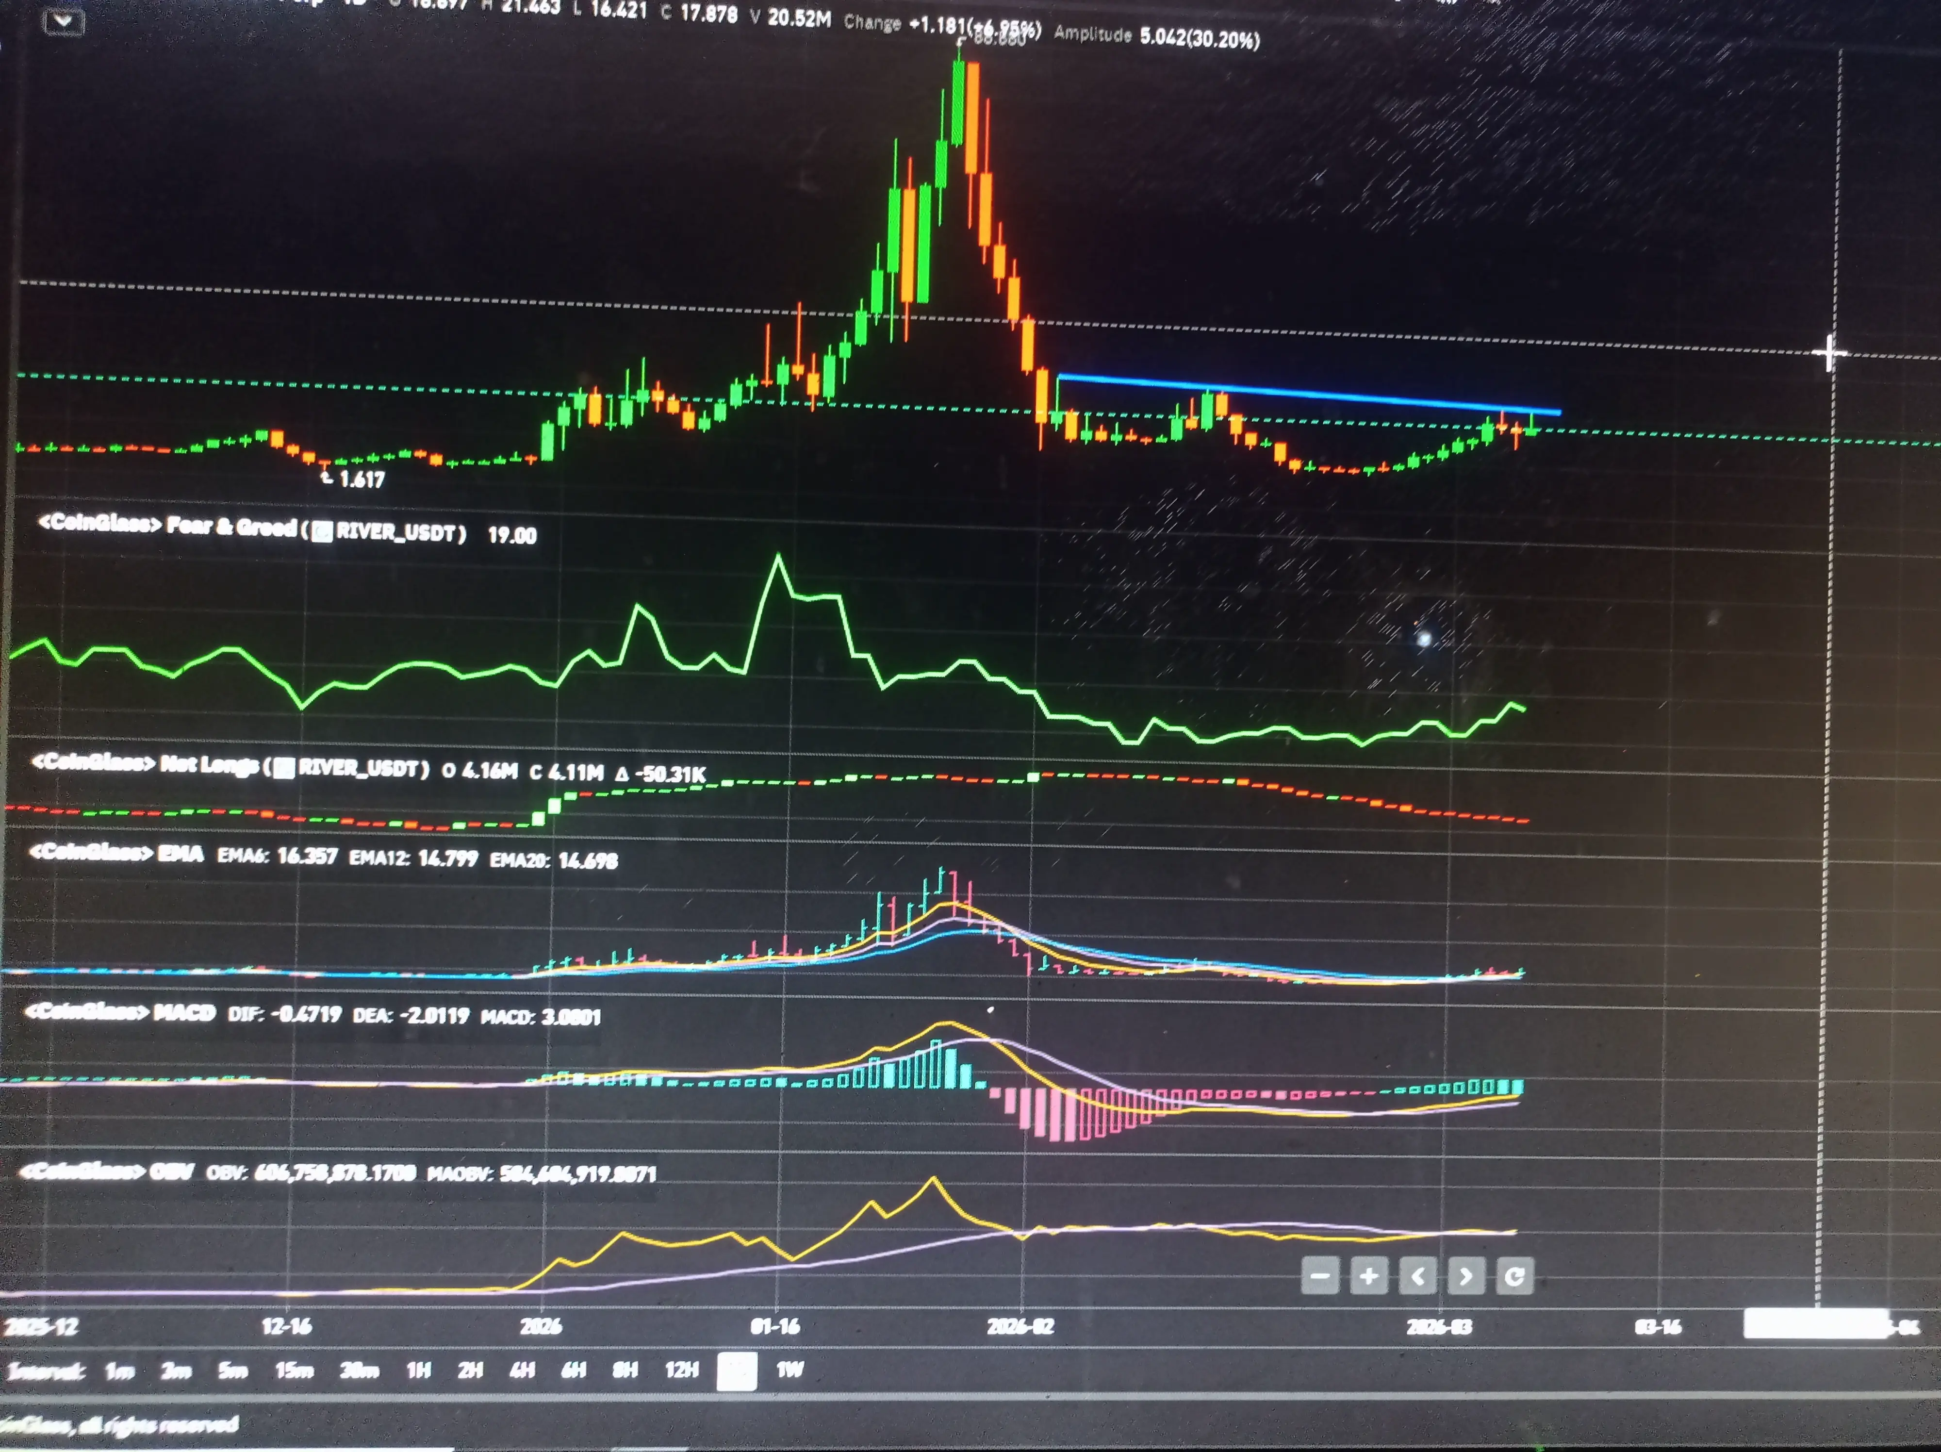
Task: Click the zoom out minus button
Action: pos(1320,1276)
